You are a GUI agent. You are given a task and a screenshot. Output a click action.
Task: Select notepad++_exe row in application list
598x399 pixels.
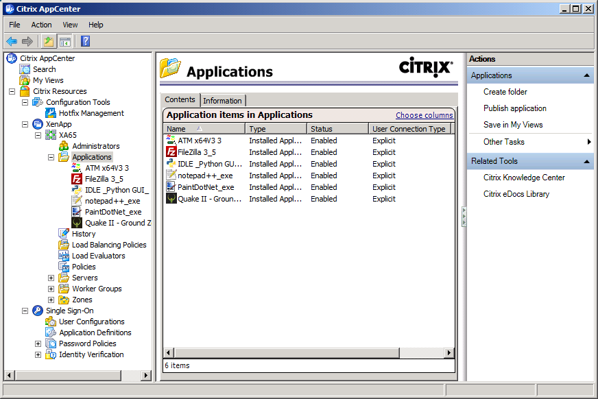tap(309, 176)
